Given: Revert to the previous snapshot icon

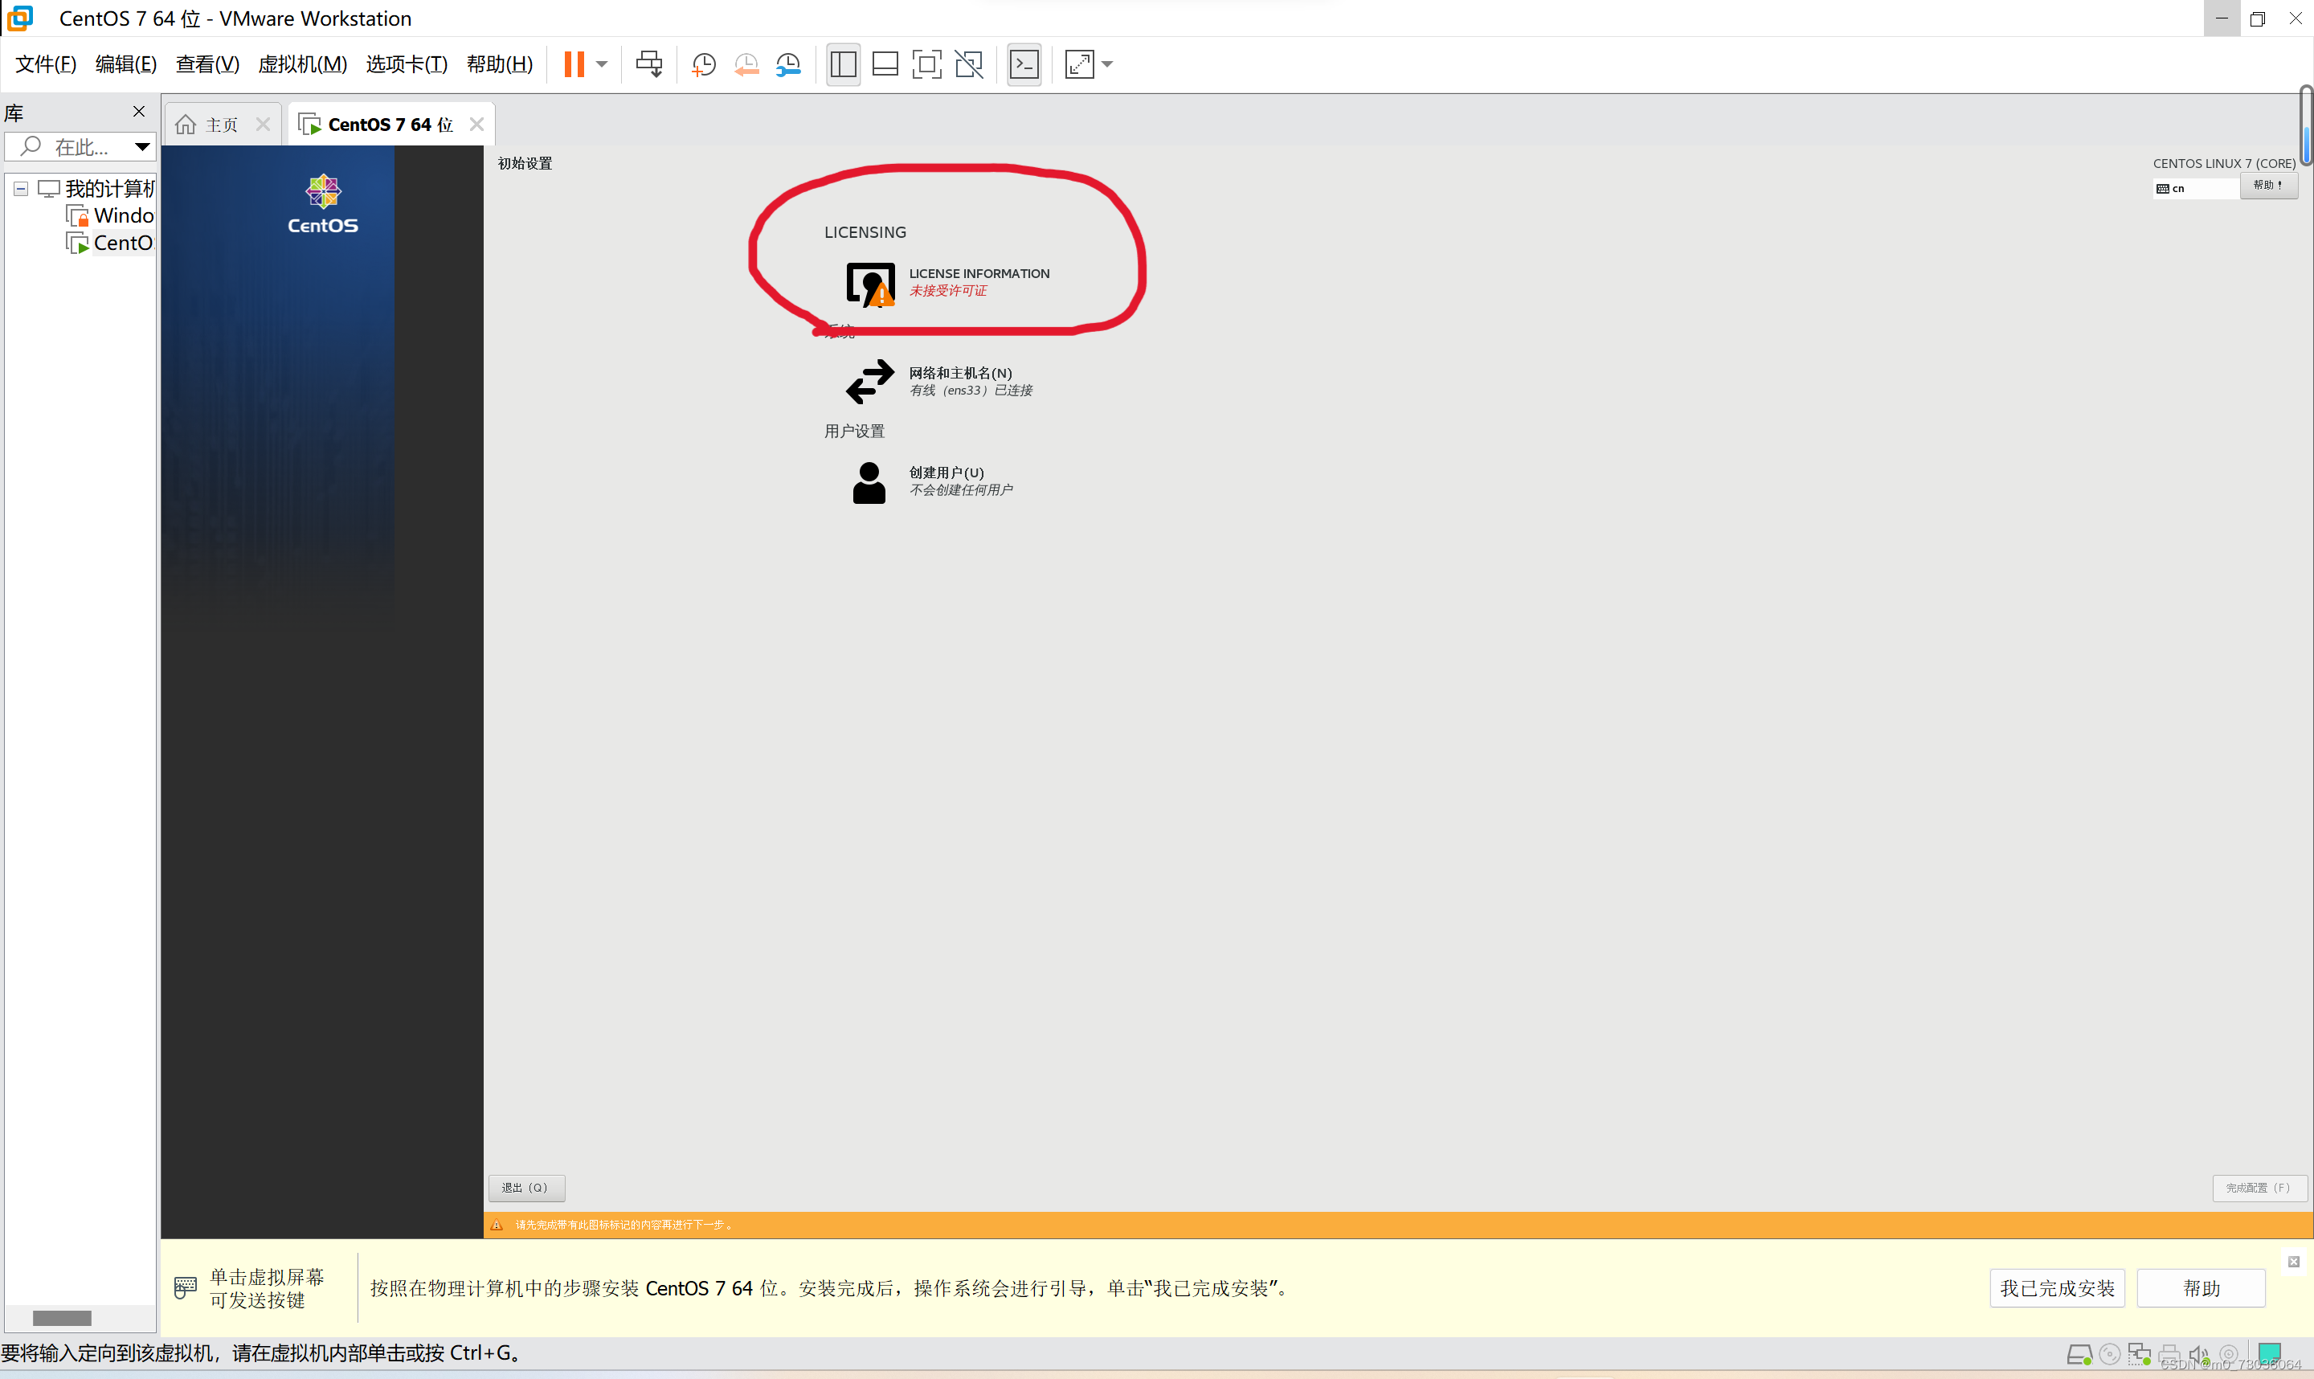Looking at the screenshot, I should coord(746,64).
